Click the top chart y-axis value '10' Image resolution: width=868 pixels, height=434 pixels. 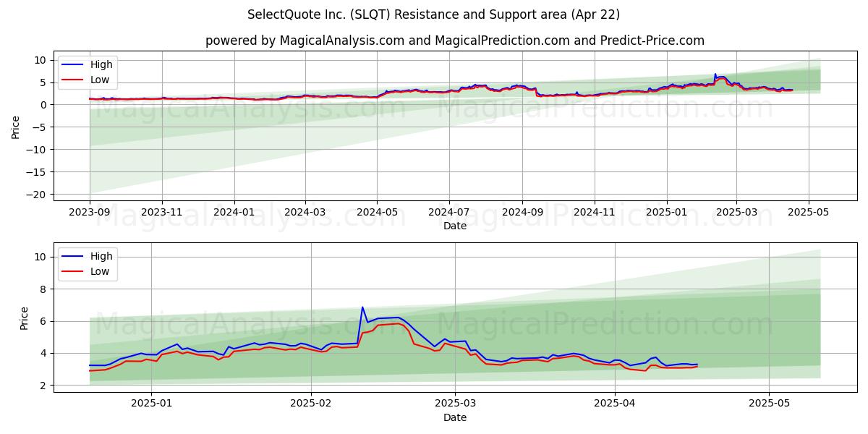[41, 60]
